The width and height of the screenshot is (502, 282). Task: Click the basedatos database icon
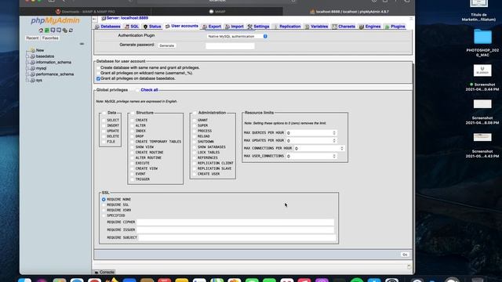(x=33, y=56)
